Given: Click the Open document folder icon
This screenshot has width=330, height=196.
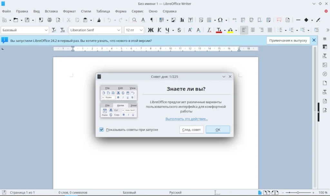Looking at the screenshot, I should tap(15, 20).
